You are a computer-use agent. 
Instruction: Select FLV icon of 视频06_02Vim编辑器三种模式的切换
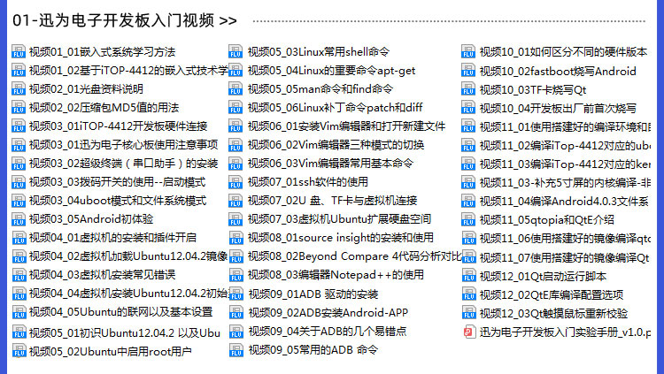tap(235, 145)
